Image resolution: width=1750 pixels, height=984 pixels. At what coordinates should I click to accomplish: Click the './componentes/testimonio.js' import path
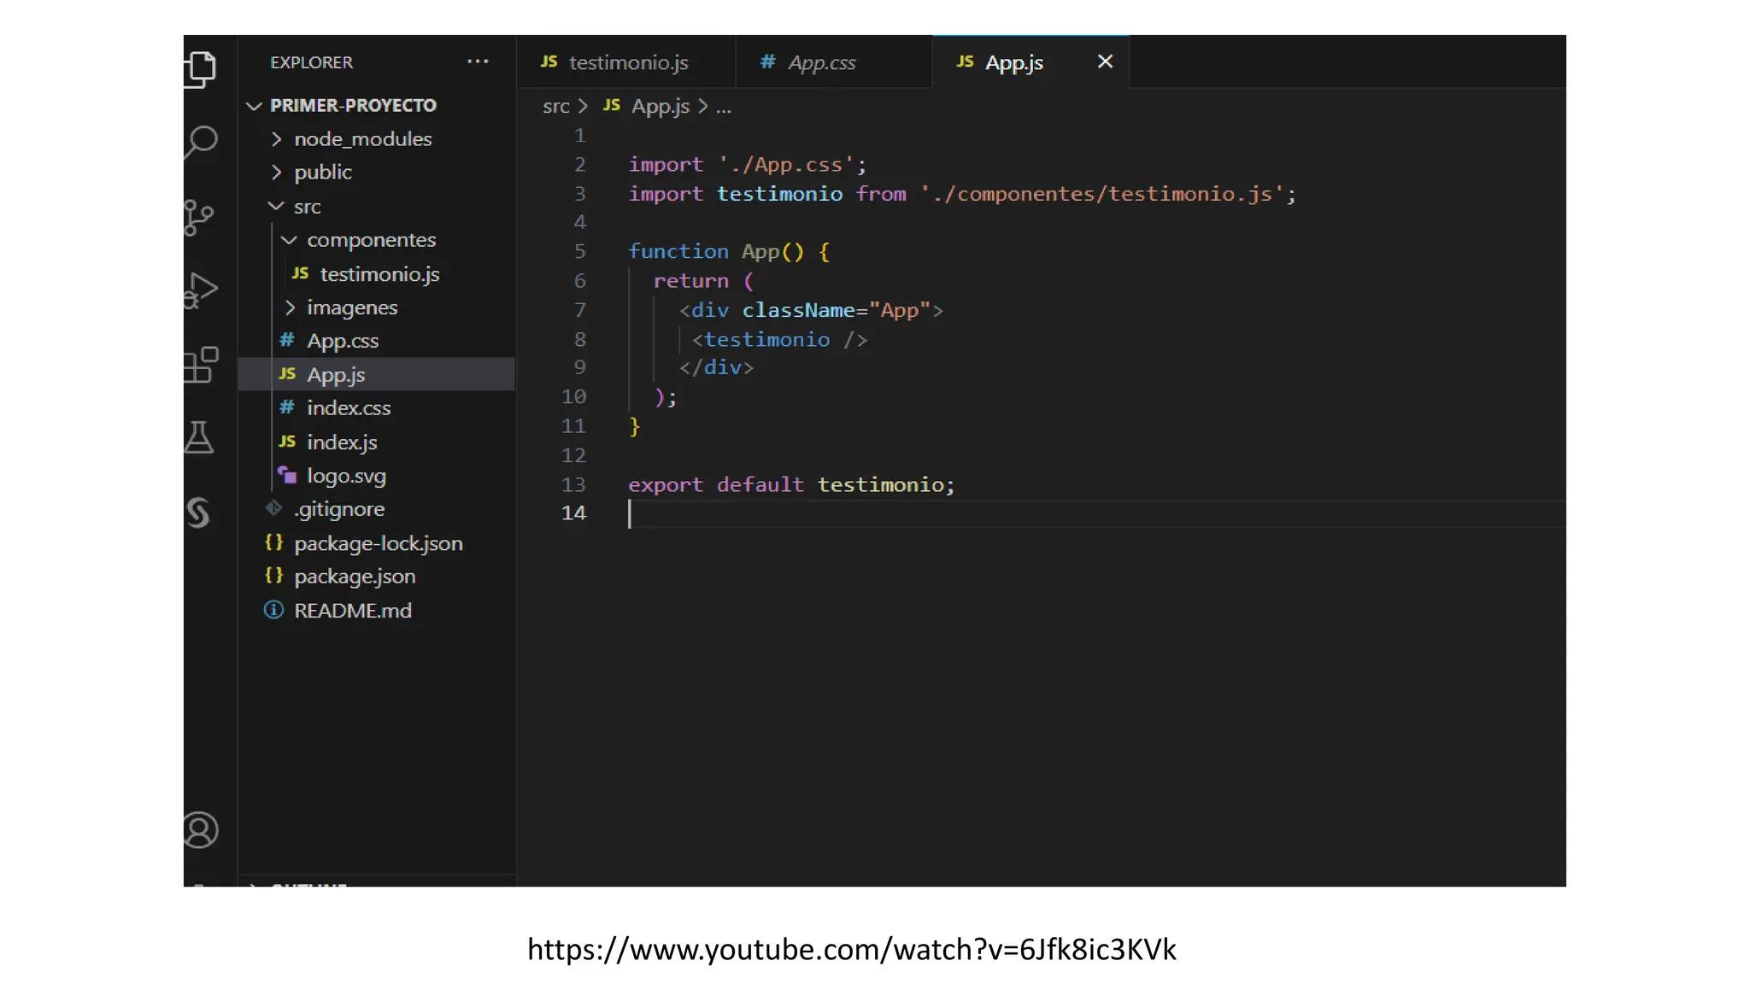(x=1102, y=194)
